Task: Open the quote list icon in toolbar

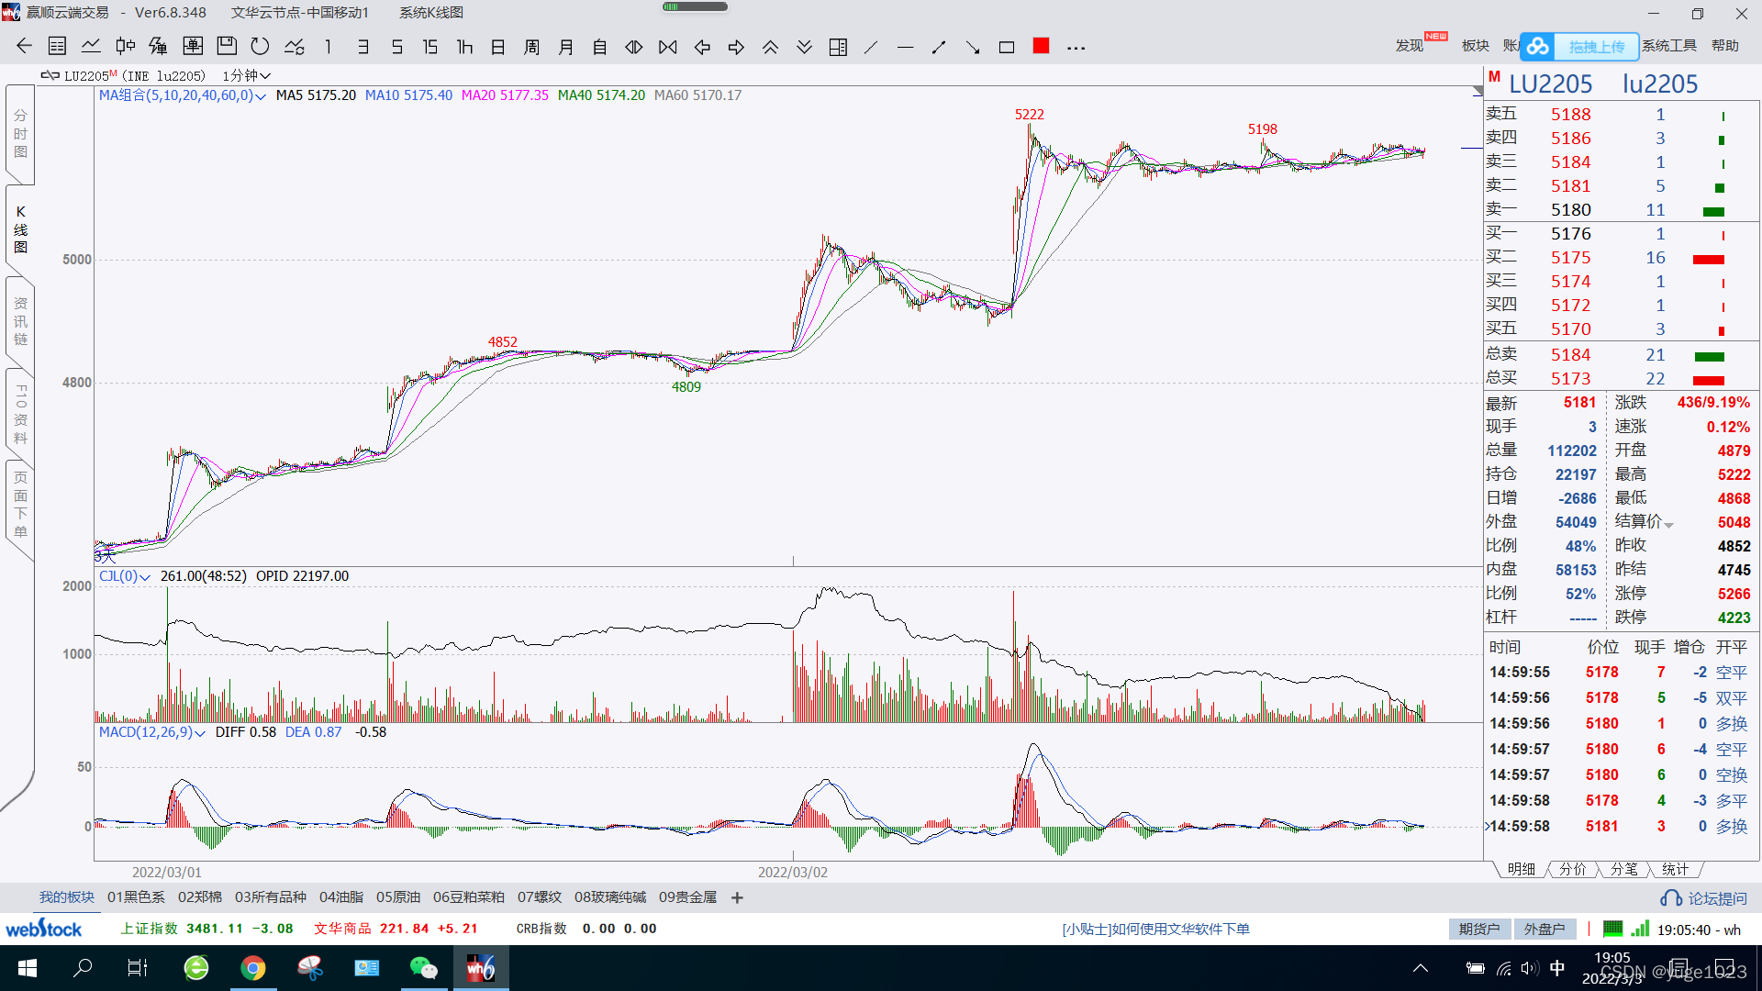Action: [x=57, y=47]
